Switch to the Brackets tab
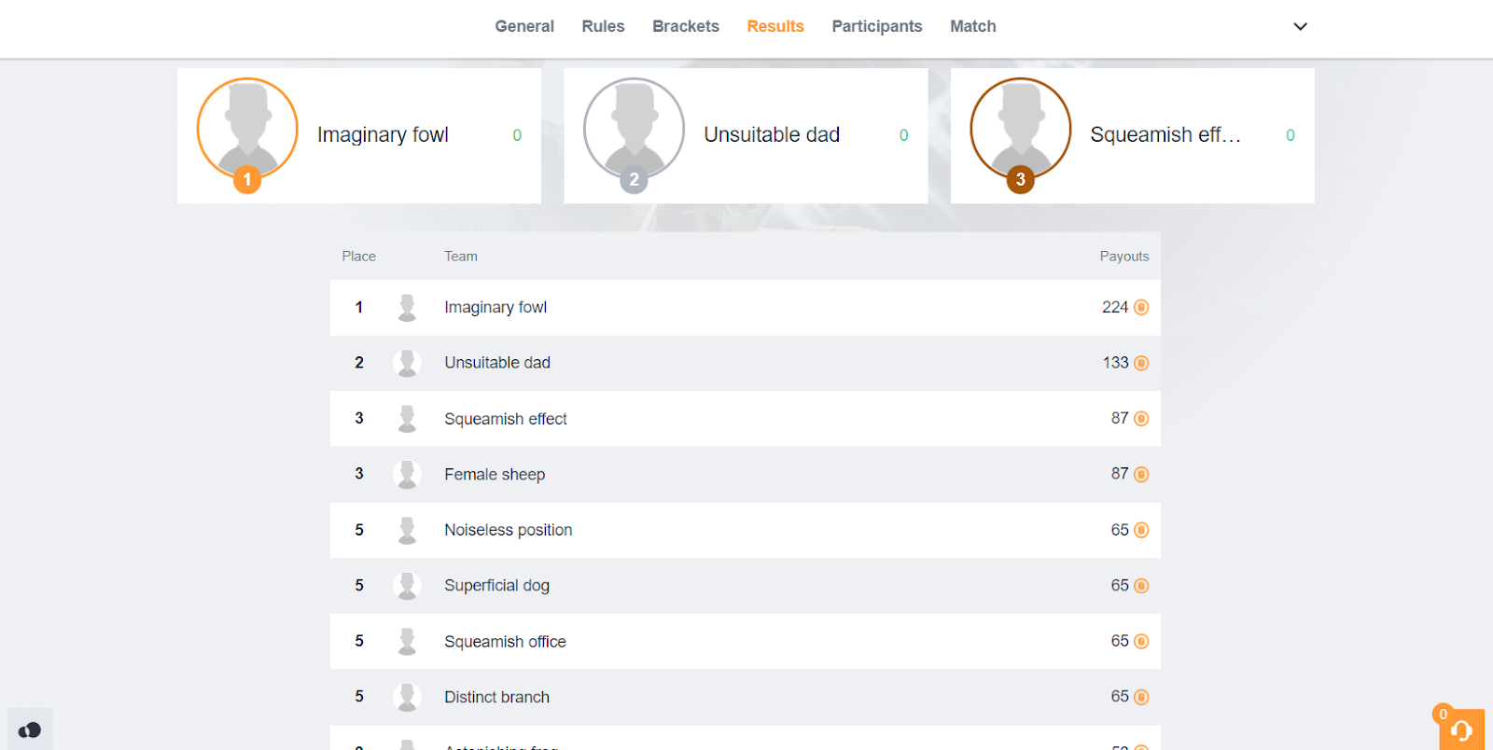1493x750 pixels. tap(685, 26)
